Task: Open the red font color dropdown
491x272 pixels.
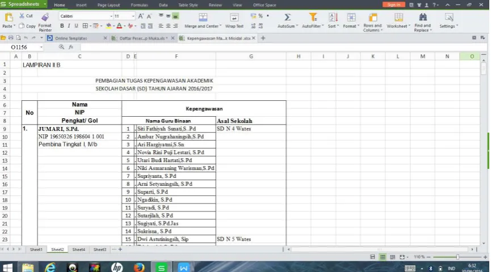Action: coord(125,26)
